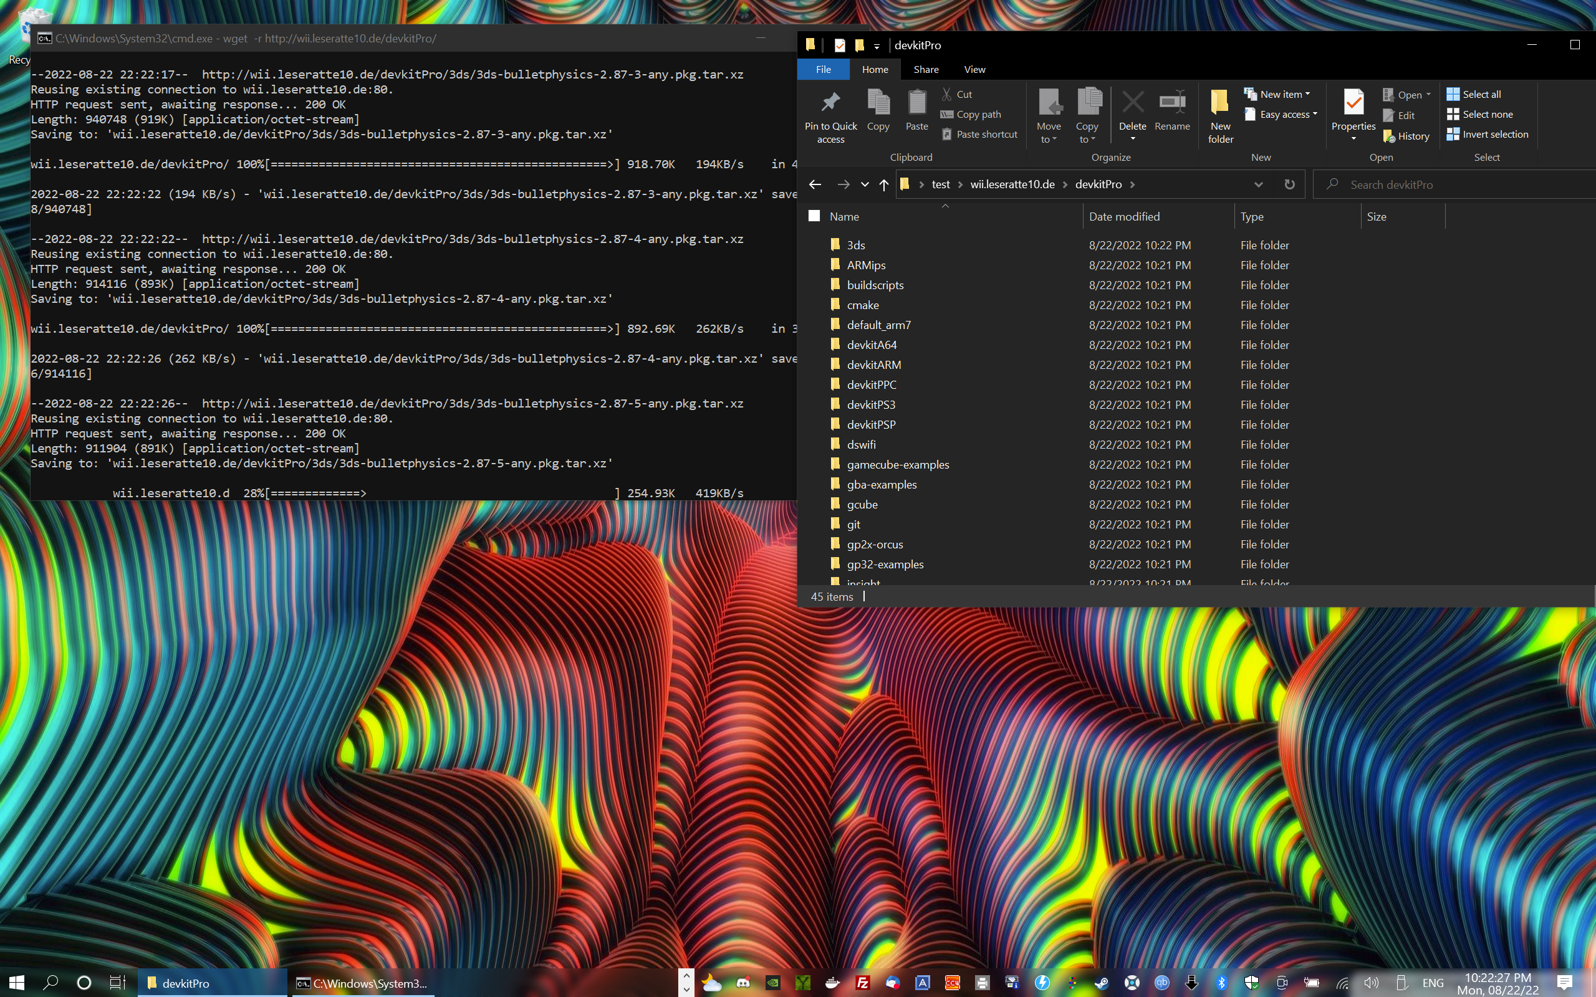This screenshot has width=1596, height=997.
Task: Expand breadcrumb chevron after devkitPro
Action: tap(1132, 184)
